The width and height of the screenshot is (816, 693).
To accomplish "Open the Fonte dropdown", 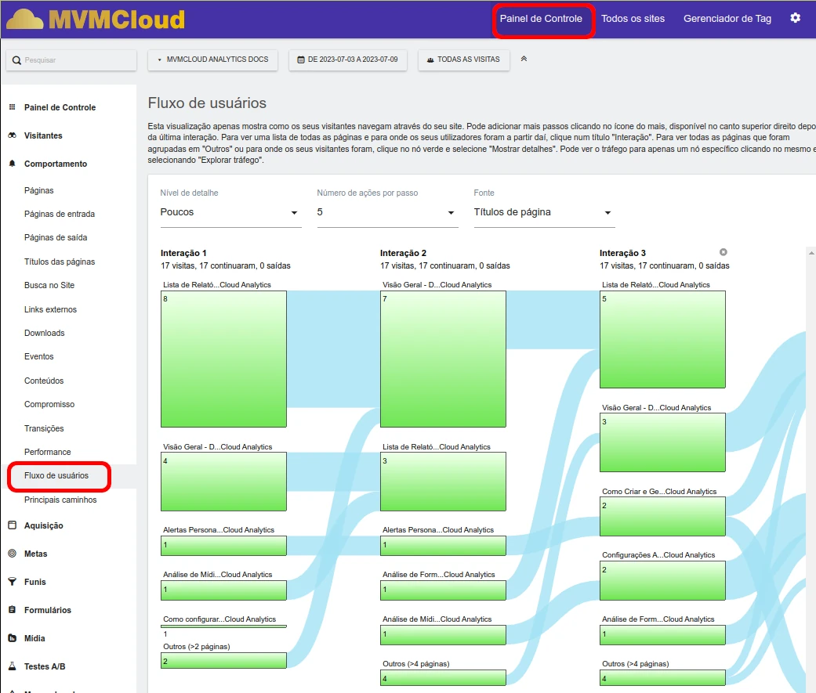I will pyautogui.click(x=543, y=212).
